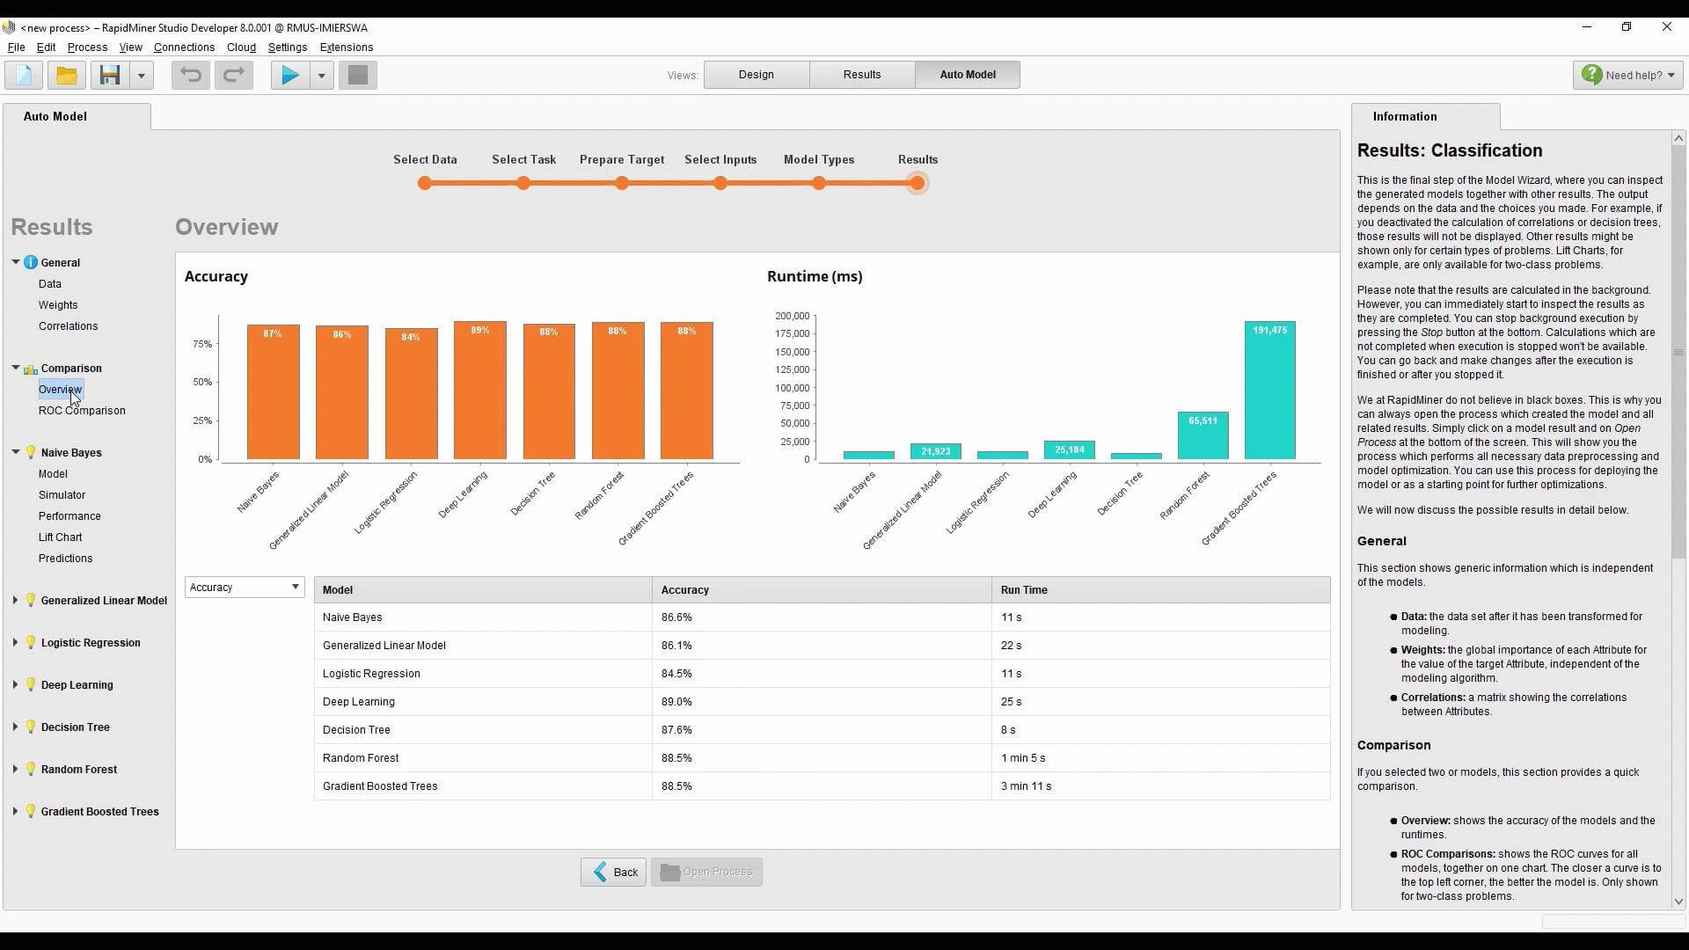
Task: Expand the Random Forest results node
Action: click(x=15, y=769)
